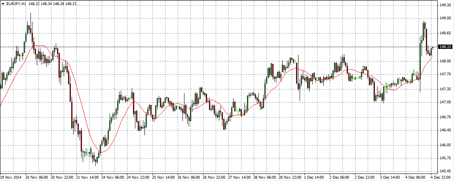Click the 28 Nov 22:00 time label

pyautogui.click(x=290, y=177)
